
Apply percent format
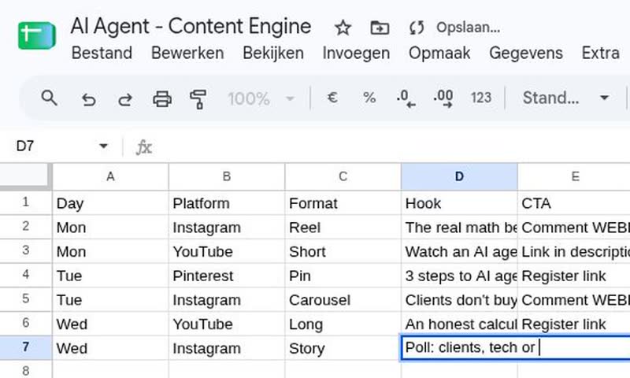click(x=369, y=98)
